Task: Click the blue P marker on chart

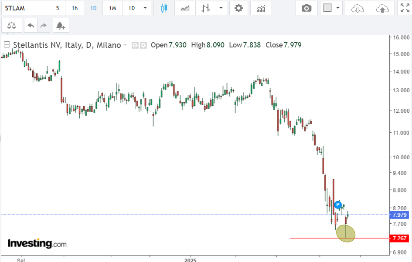Action: 338,205
